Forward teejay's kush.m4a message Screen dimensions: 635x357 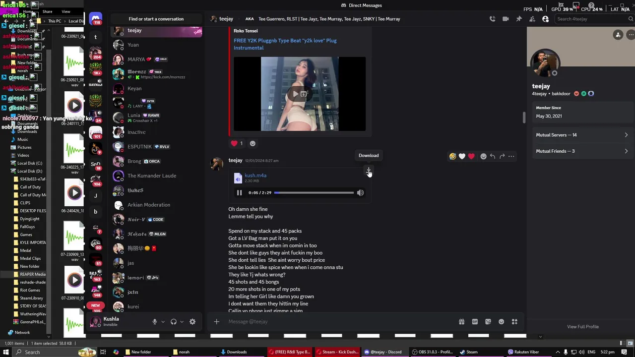[x=502, y=156]
